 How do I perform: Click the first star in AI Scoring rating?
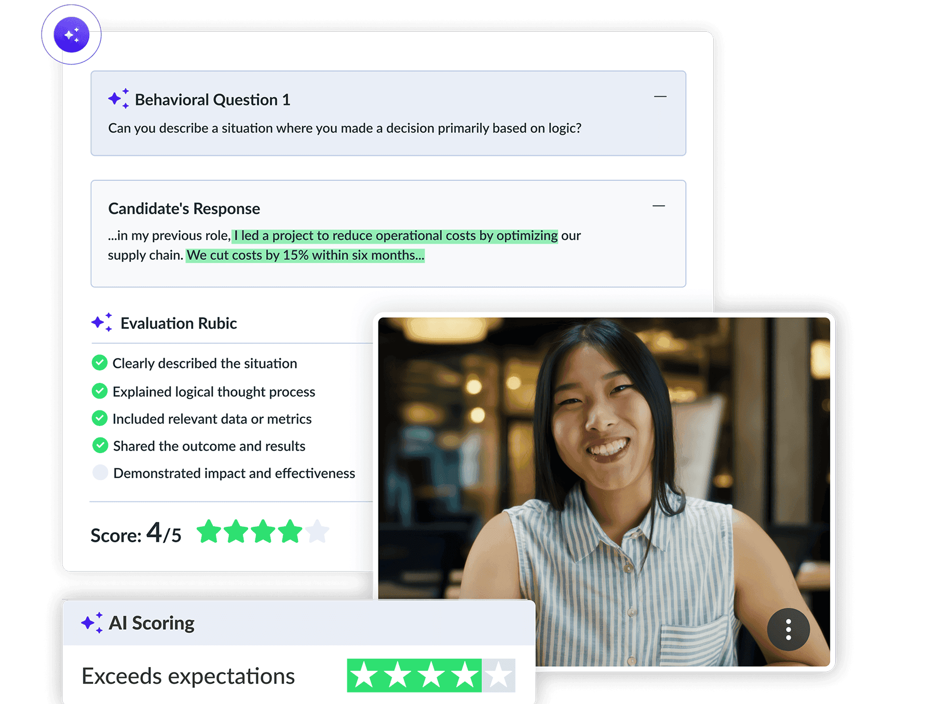tap(364, 675)
